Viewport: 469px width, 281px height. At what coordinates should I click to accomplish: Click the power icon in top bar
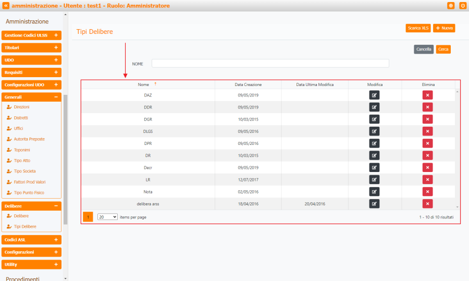pyautogui.click(x=462, y=6)
